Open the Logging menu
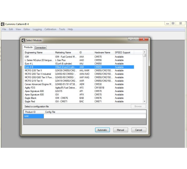Screen dimensions: 187x169 tap(37, 29)
